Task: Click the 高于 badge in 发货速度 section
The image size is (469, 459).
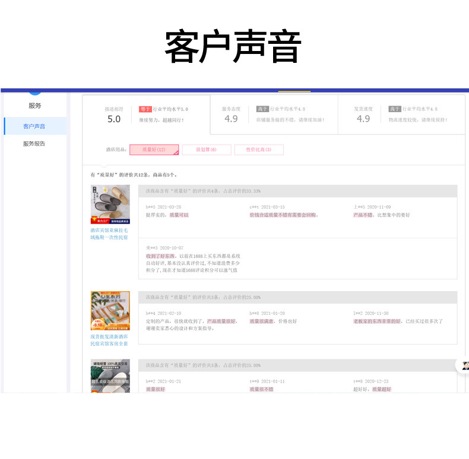Action: (395, 109)
